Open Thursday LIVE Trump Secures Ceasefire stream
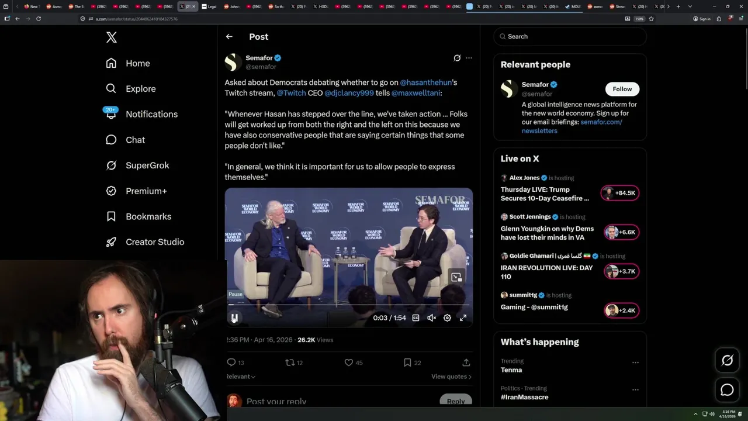Screen dimensions: 748x421 point(545,194)
